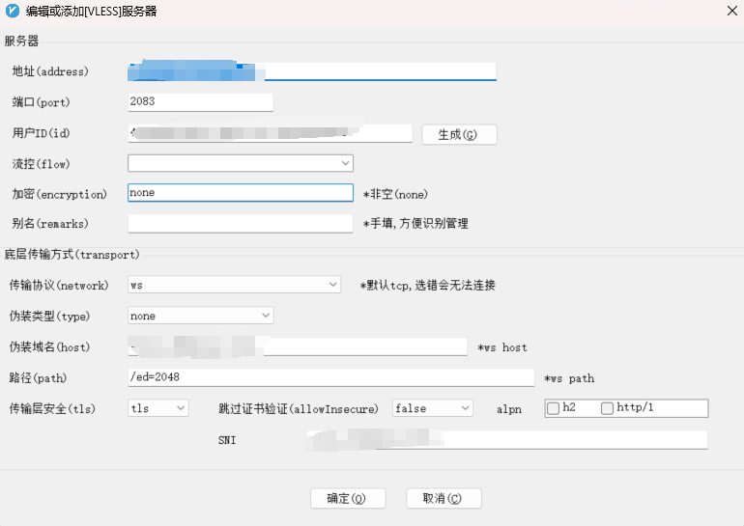Click the address input field
This screenshot has width=744, height=526.
click(312, 71)
